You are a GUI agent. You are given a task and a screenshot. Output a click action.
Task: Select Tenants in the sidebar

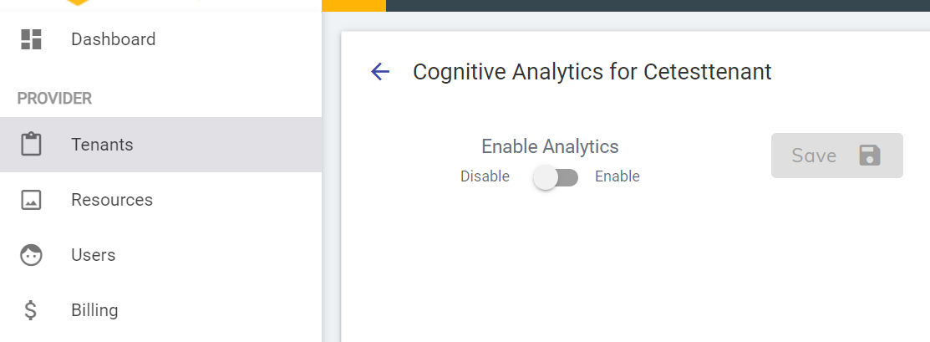(x=102, y=145)
